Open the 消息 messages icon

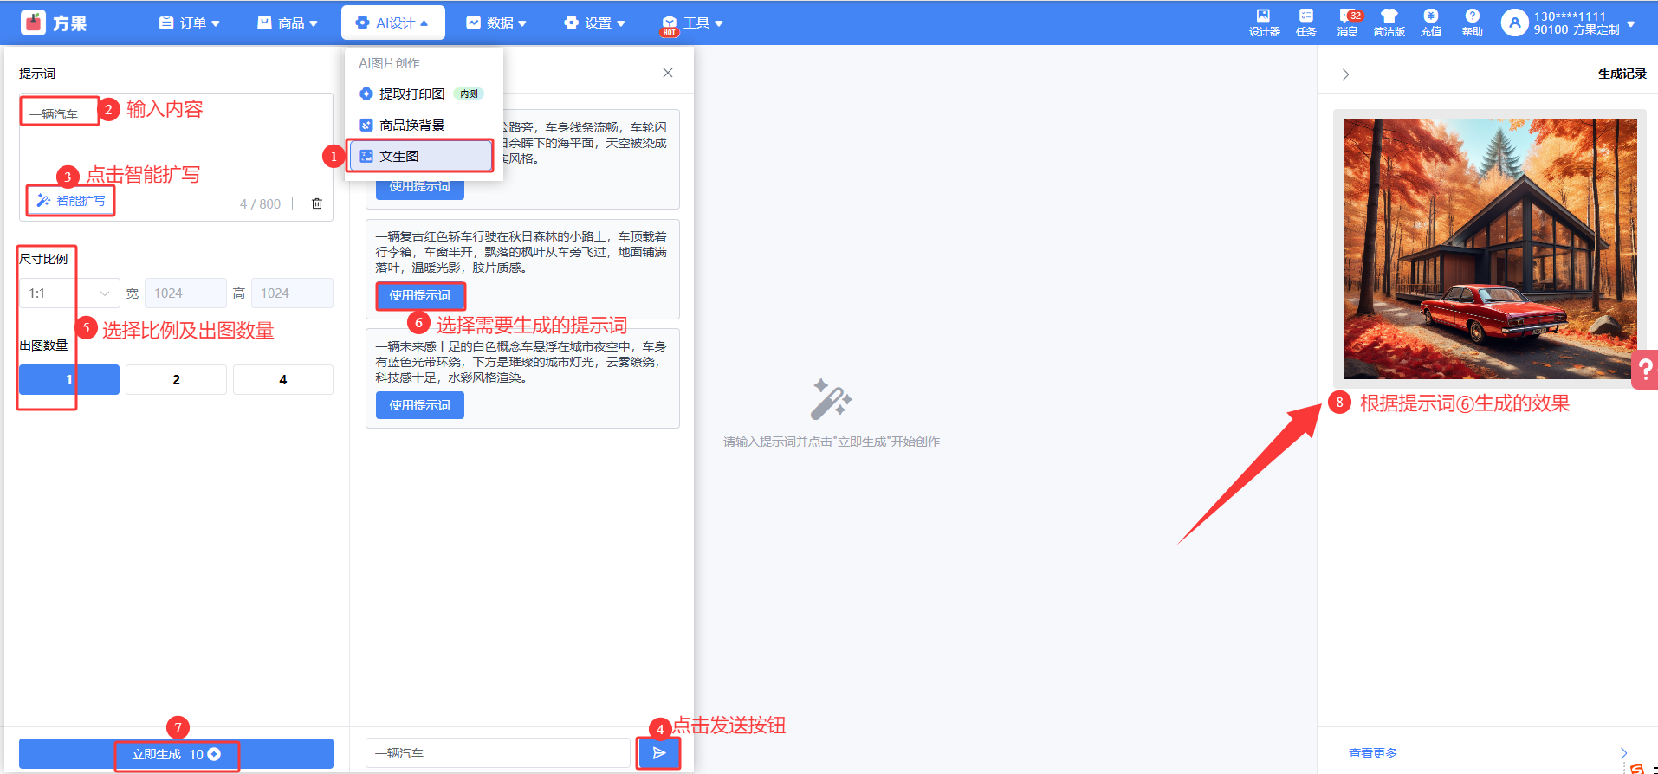pos(1348,23)
